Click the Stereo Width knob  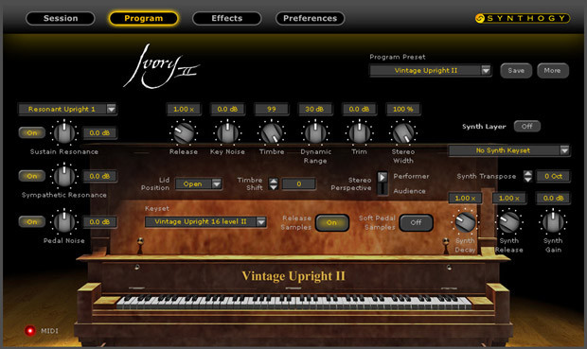(x=403, y=132)
